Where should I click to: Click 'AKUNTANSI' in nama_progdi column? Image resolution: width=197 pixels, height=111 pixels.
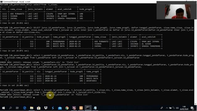coord(91,81)
